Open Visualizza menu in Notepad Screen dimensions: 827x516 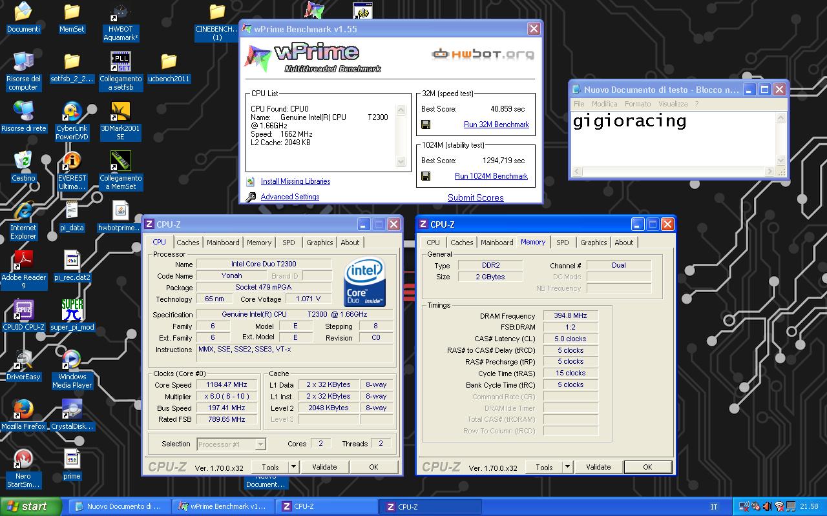click(x=673, y=104)
